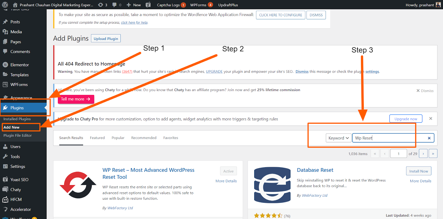Viewport: 443px width, 219px height.
Task: Click the HFCM icon in sidebar
Action: coord(5,199)
